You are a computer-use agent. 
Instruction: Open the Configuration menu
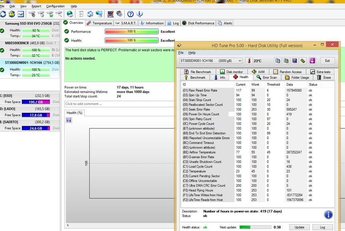[56, 6]
